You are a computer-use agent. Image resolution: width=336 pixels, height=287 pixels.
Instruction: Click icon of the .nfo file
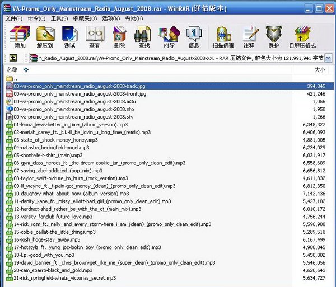coord(10,109)
